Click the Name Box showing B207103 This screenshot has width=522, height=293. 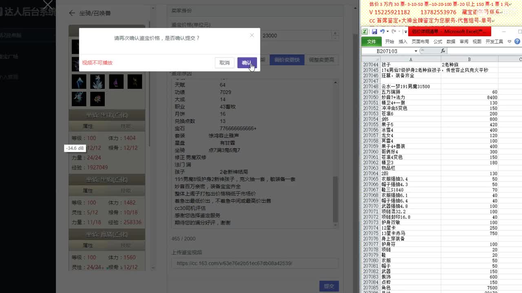point(387,51)
